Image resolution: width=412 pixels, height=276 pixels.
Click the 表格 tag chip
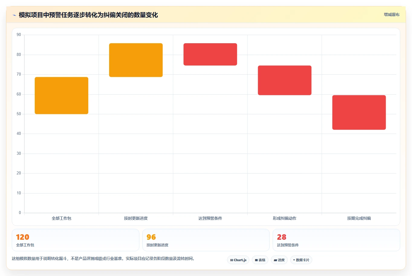pos(260,260)
